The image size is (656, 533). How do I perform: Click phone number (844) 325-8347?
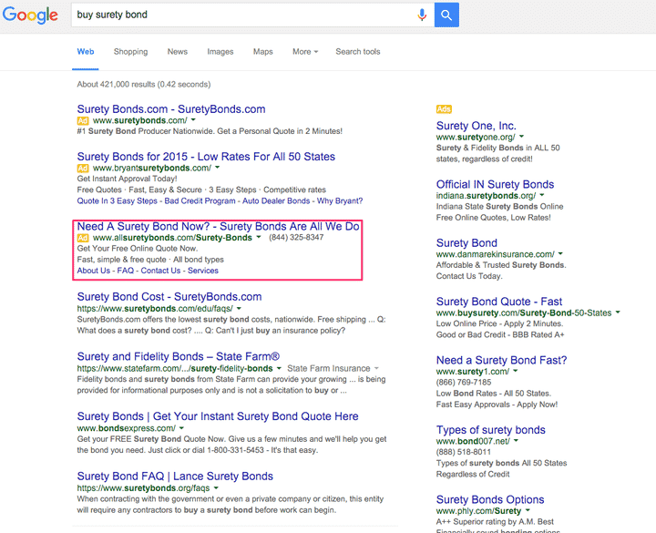[x=296, y=237]
